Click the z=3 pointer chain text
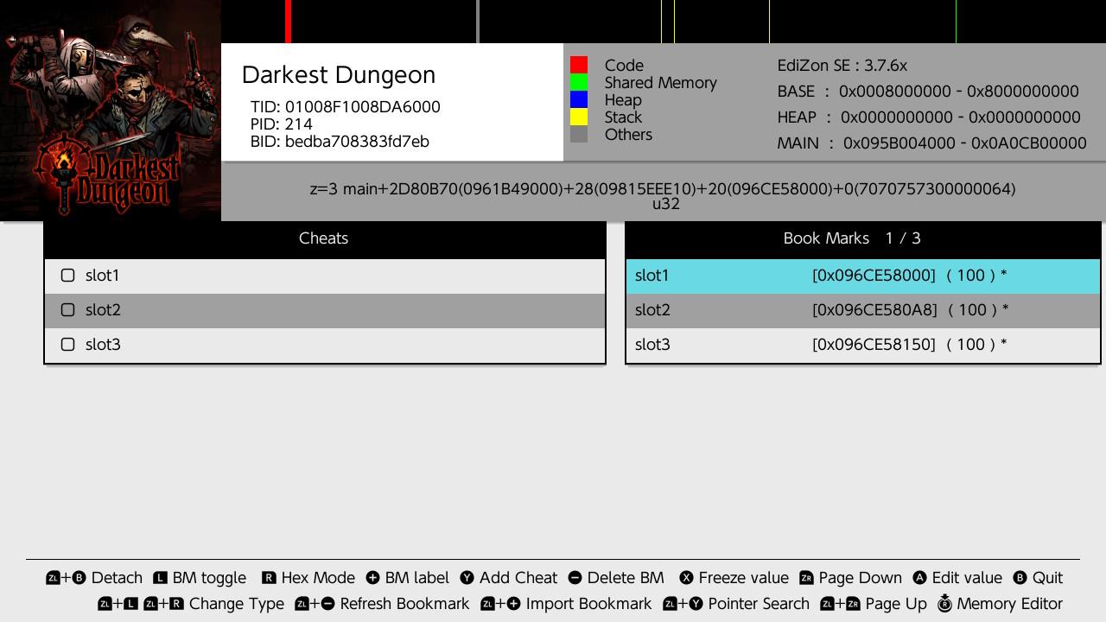Screen dimensions: 1106x622 tap(663, 188)
